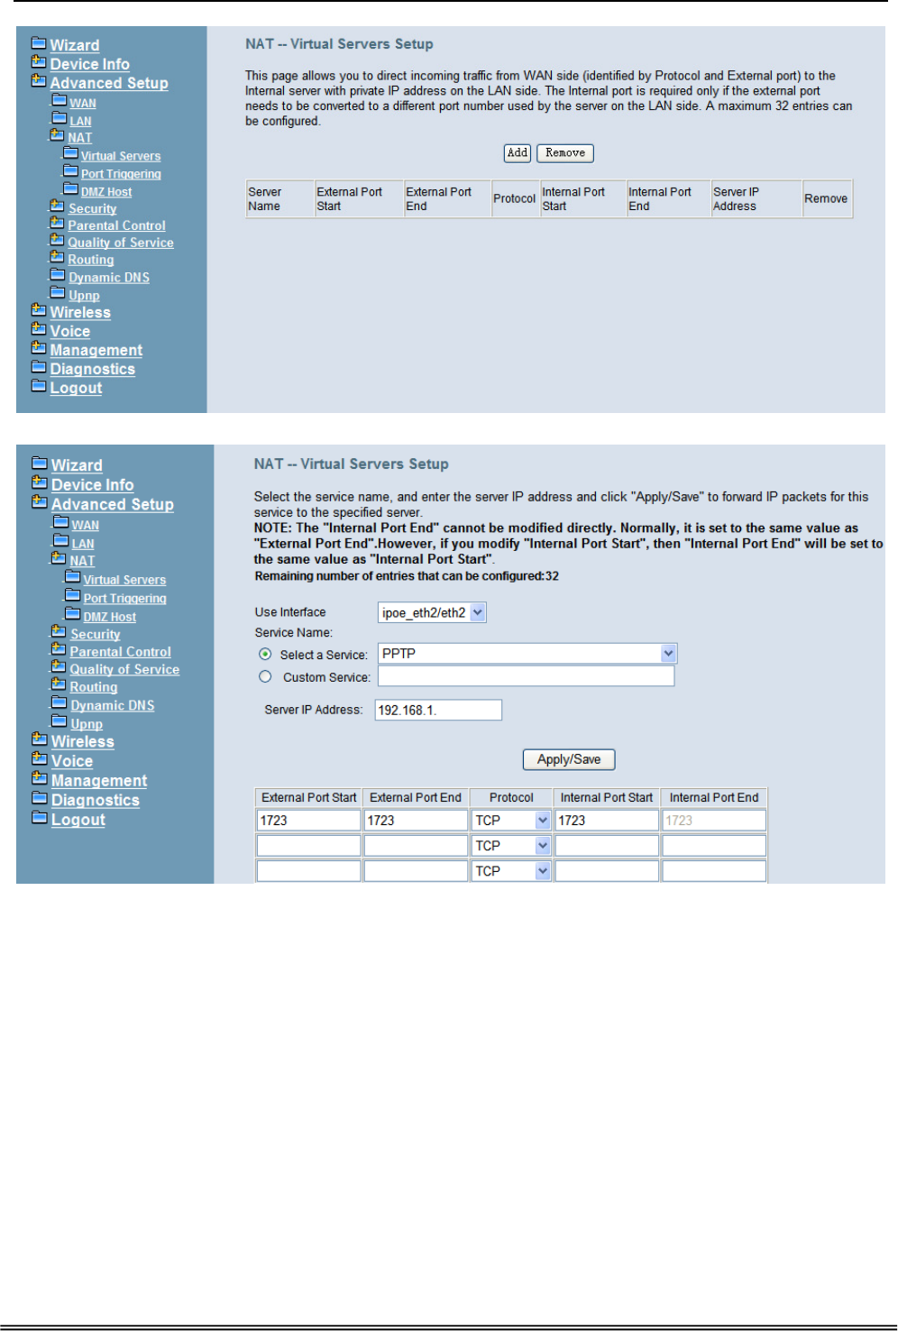
Task: Click 'Remaining number of entries' text line
Action: [407, 576]
